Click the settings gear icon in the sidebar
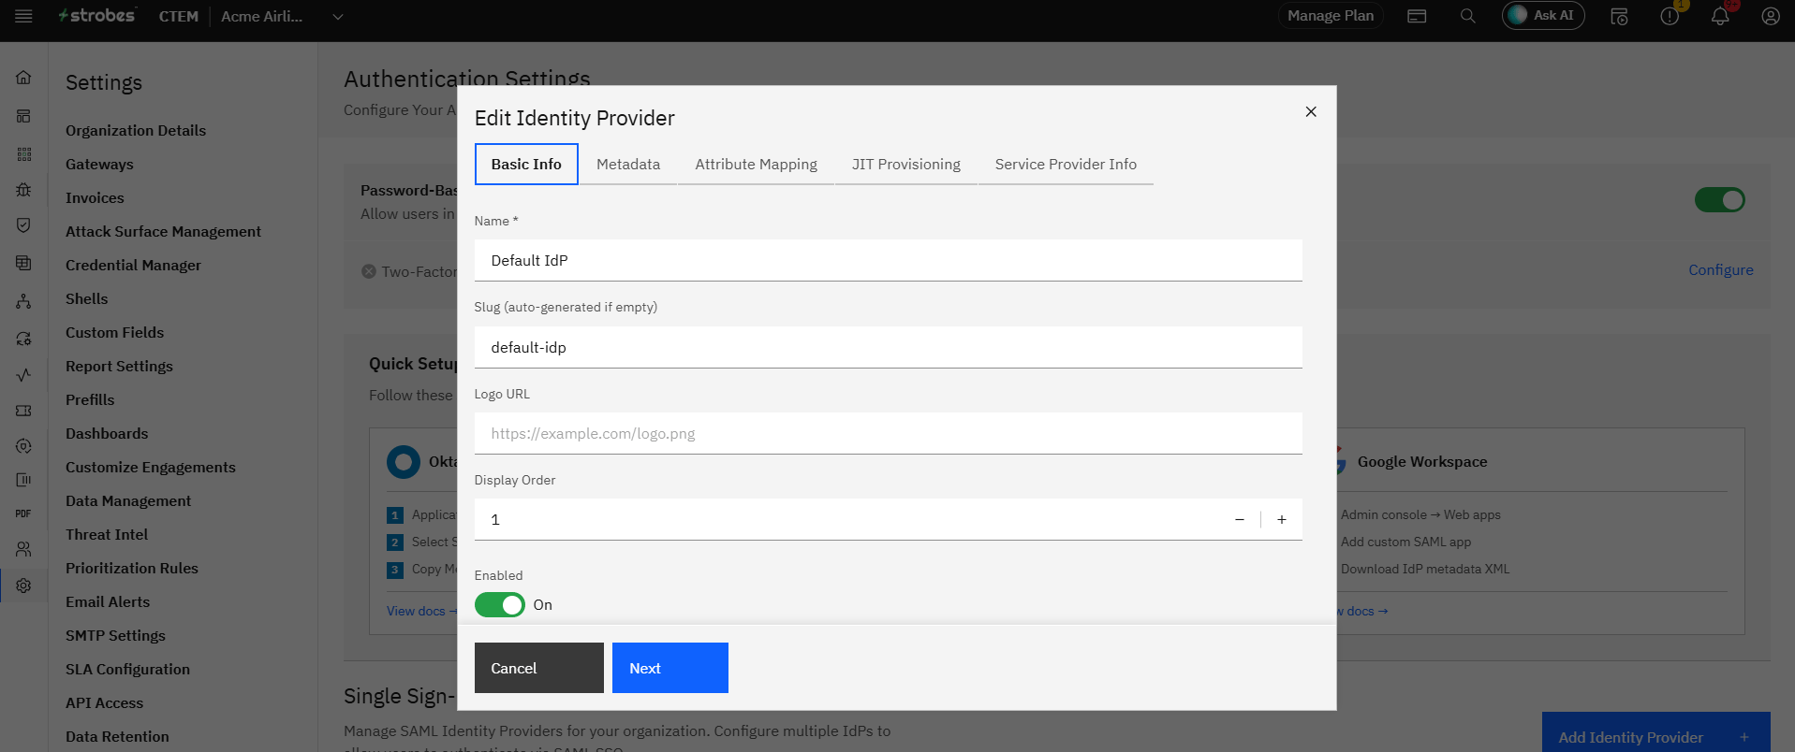This screenshot has height=752, width=1795. [x=23, y=586]
